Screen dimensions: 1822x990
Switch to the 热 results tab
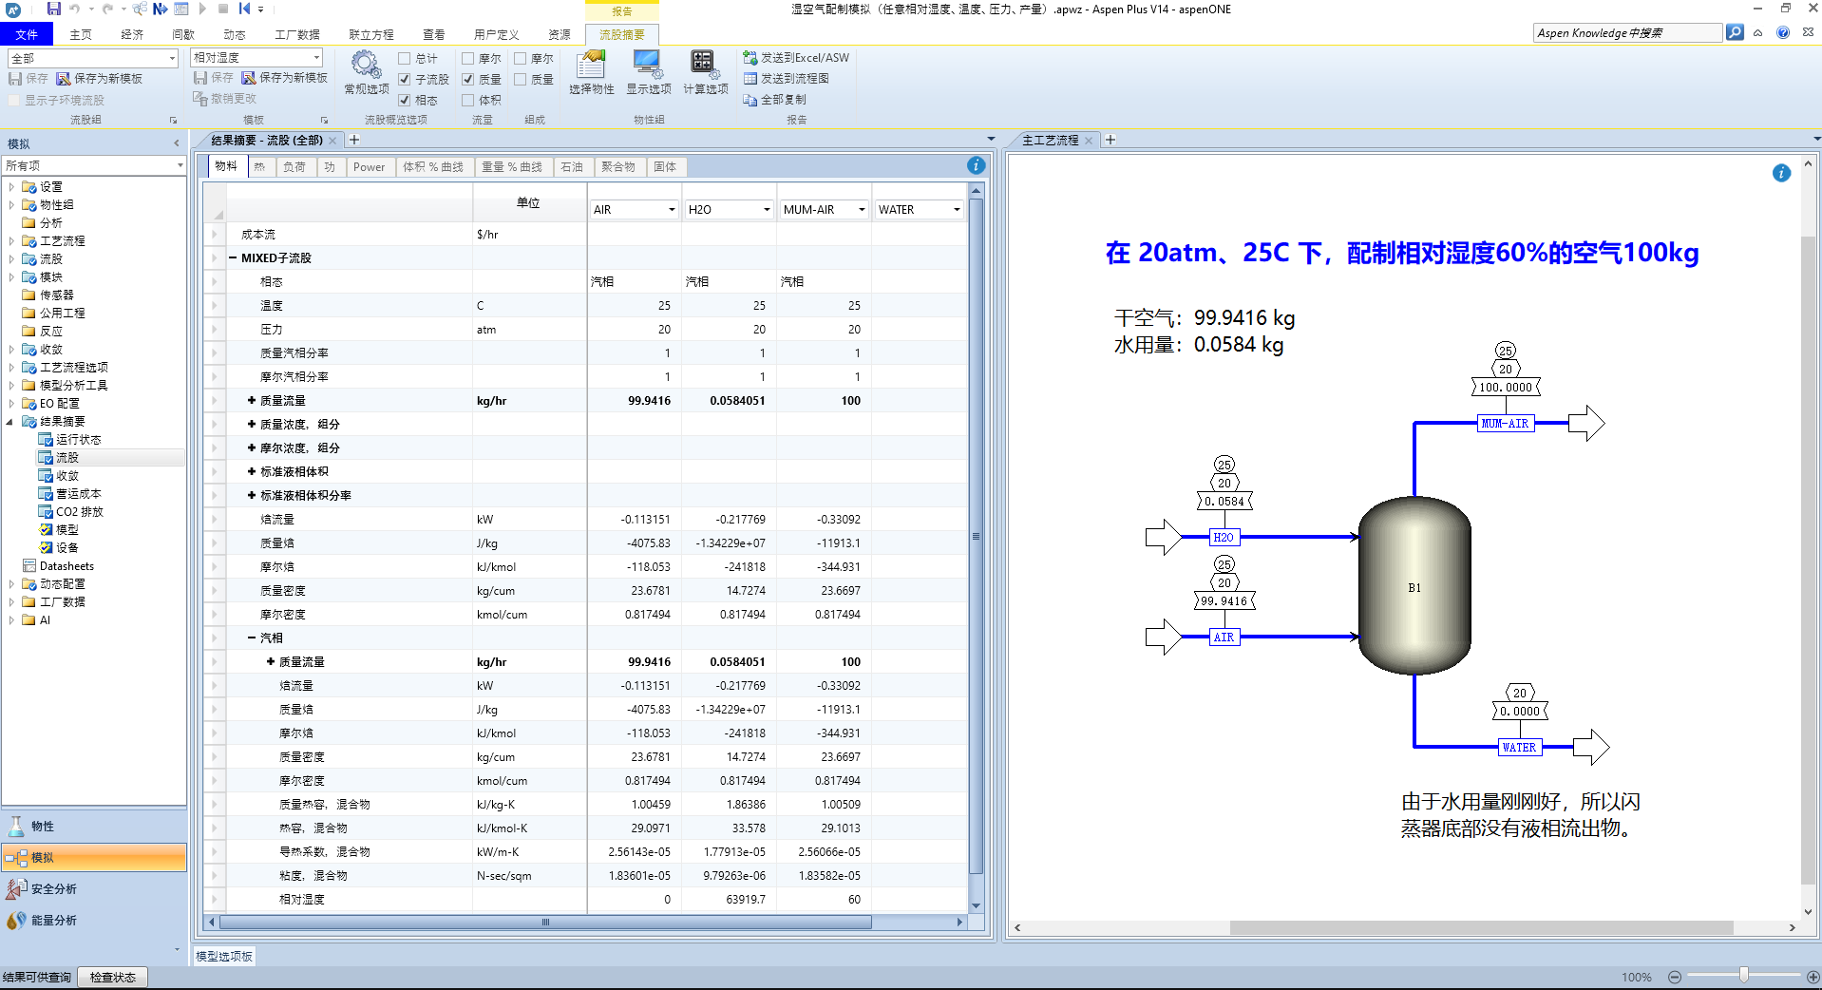click(259, 166)
